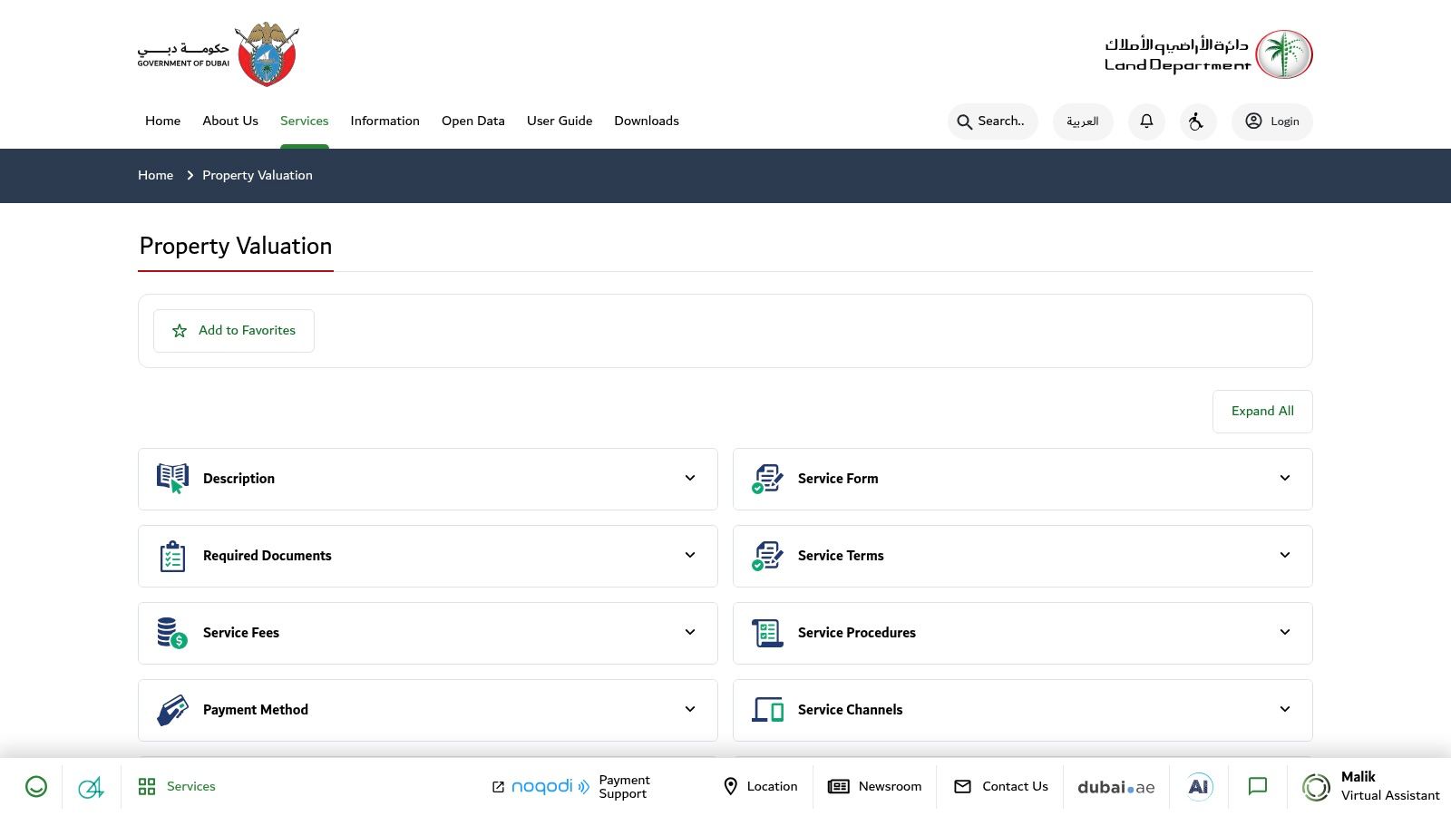The image size is (1451, 816).
Task: Click the notifications bell icon
Action: (1146, 121)
